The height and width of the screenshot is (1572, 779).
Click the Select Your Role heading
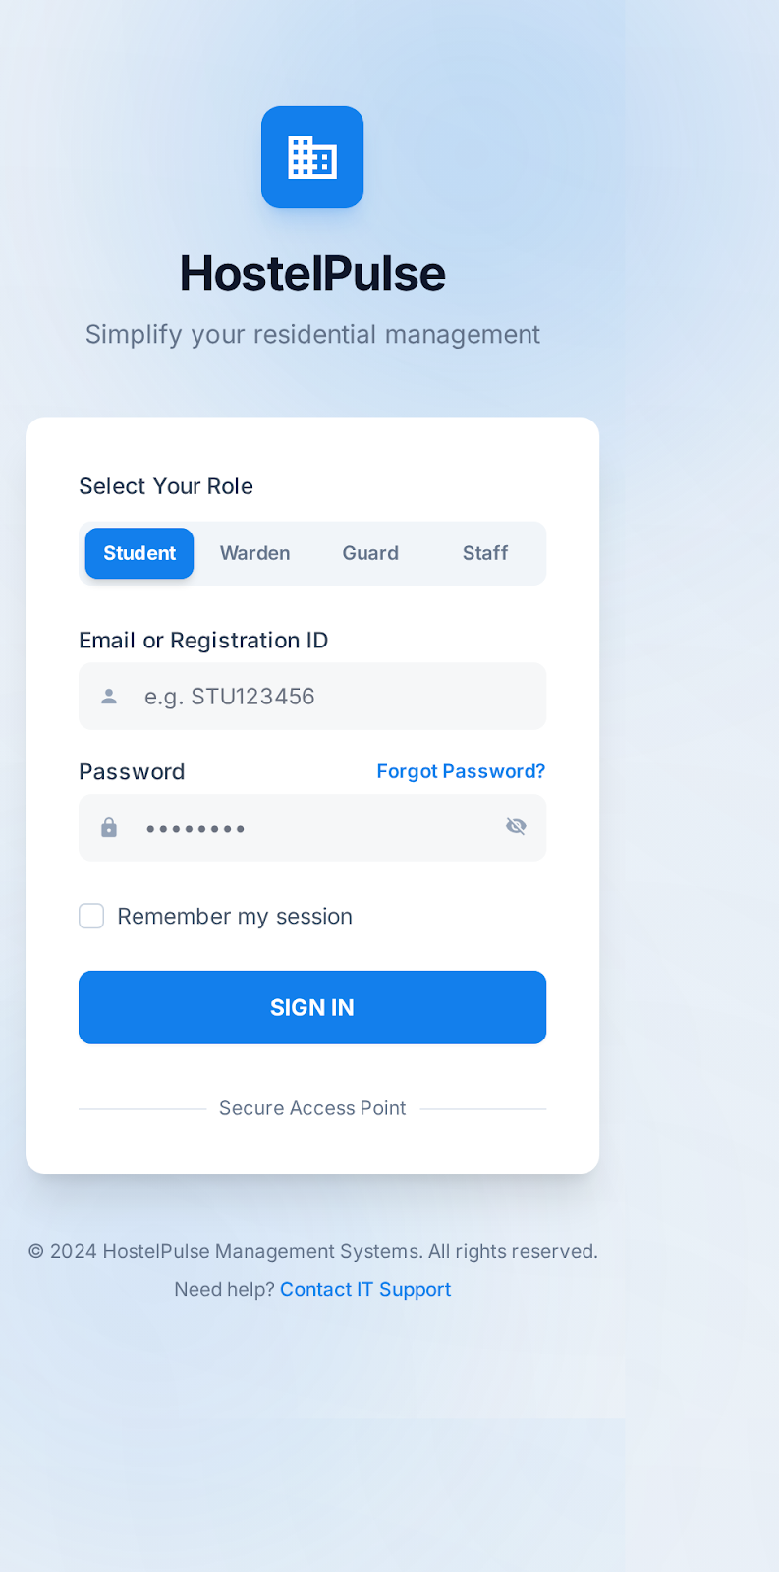[x=165, y=485]
